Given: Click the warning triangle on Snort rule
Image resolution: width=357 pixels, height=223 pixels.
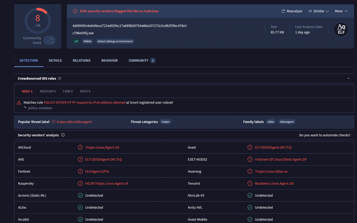Looking at the screenshot, I should tap(19, 103).
